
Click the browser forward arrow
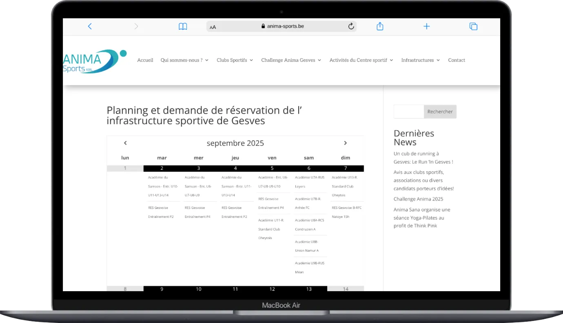pos(136,26)
